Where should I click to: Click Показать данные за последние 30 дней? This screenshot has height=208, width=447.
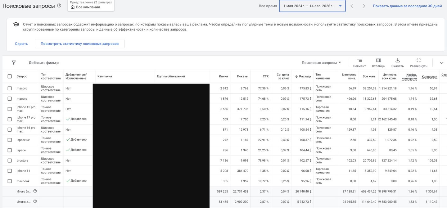[407, 6]
